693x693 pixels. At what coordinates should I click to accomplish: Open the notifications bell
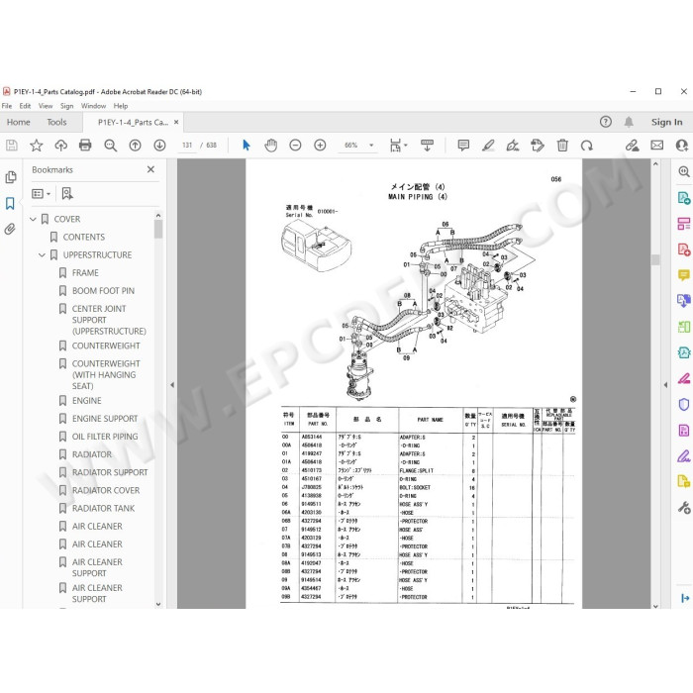pyautogui.click(x=629, y=122)
